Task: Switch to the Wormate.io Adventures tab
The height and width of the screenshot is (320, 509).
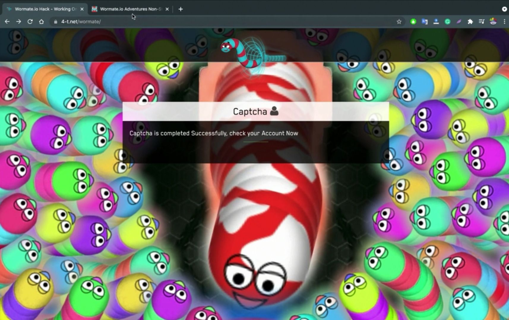Action: (130, 9)
